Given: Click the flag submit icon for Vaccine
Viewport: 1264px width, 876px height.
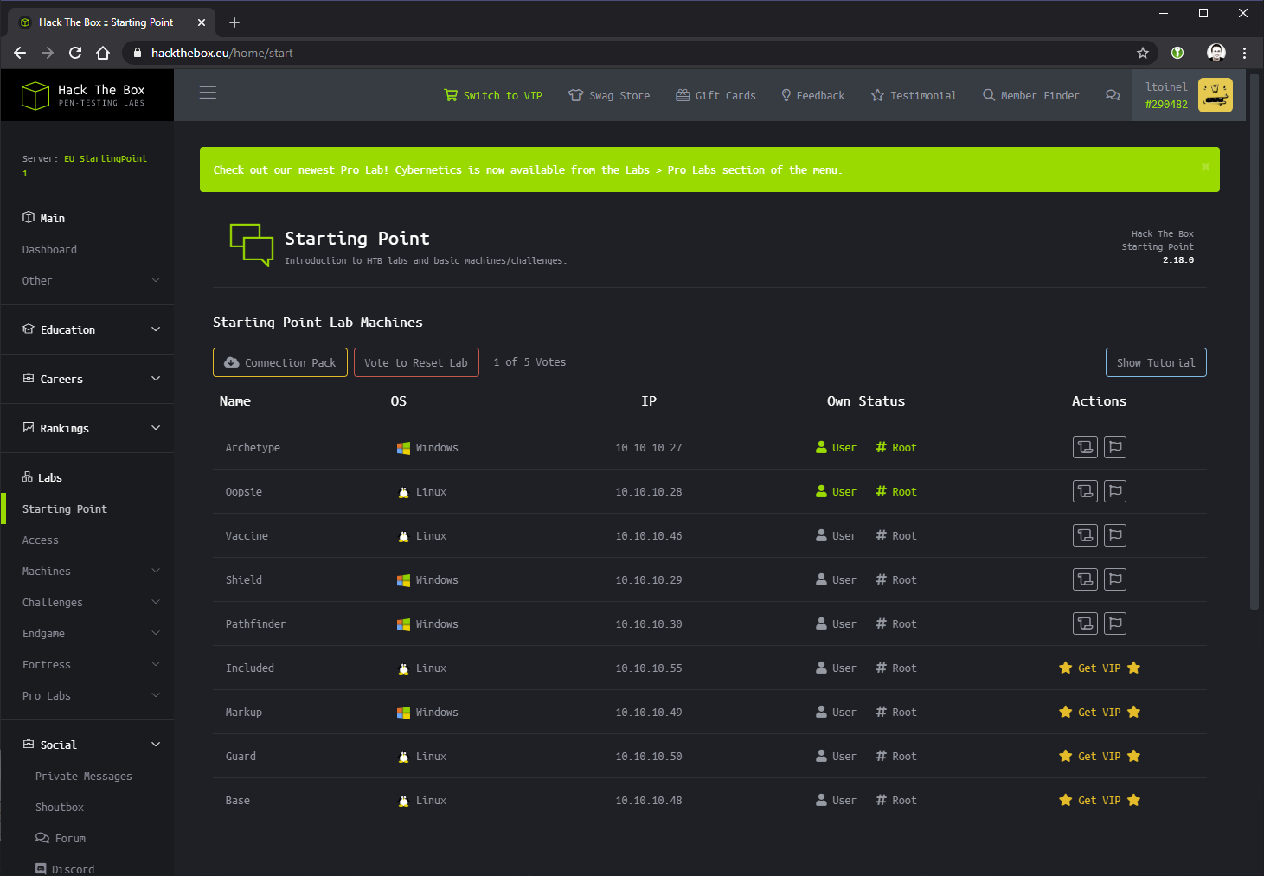Looking at the screenshot, I should [1115, 535].
